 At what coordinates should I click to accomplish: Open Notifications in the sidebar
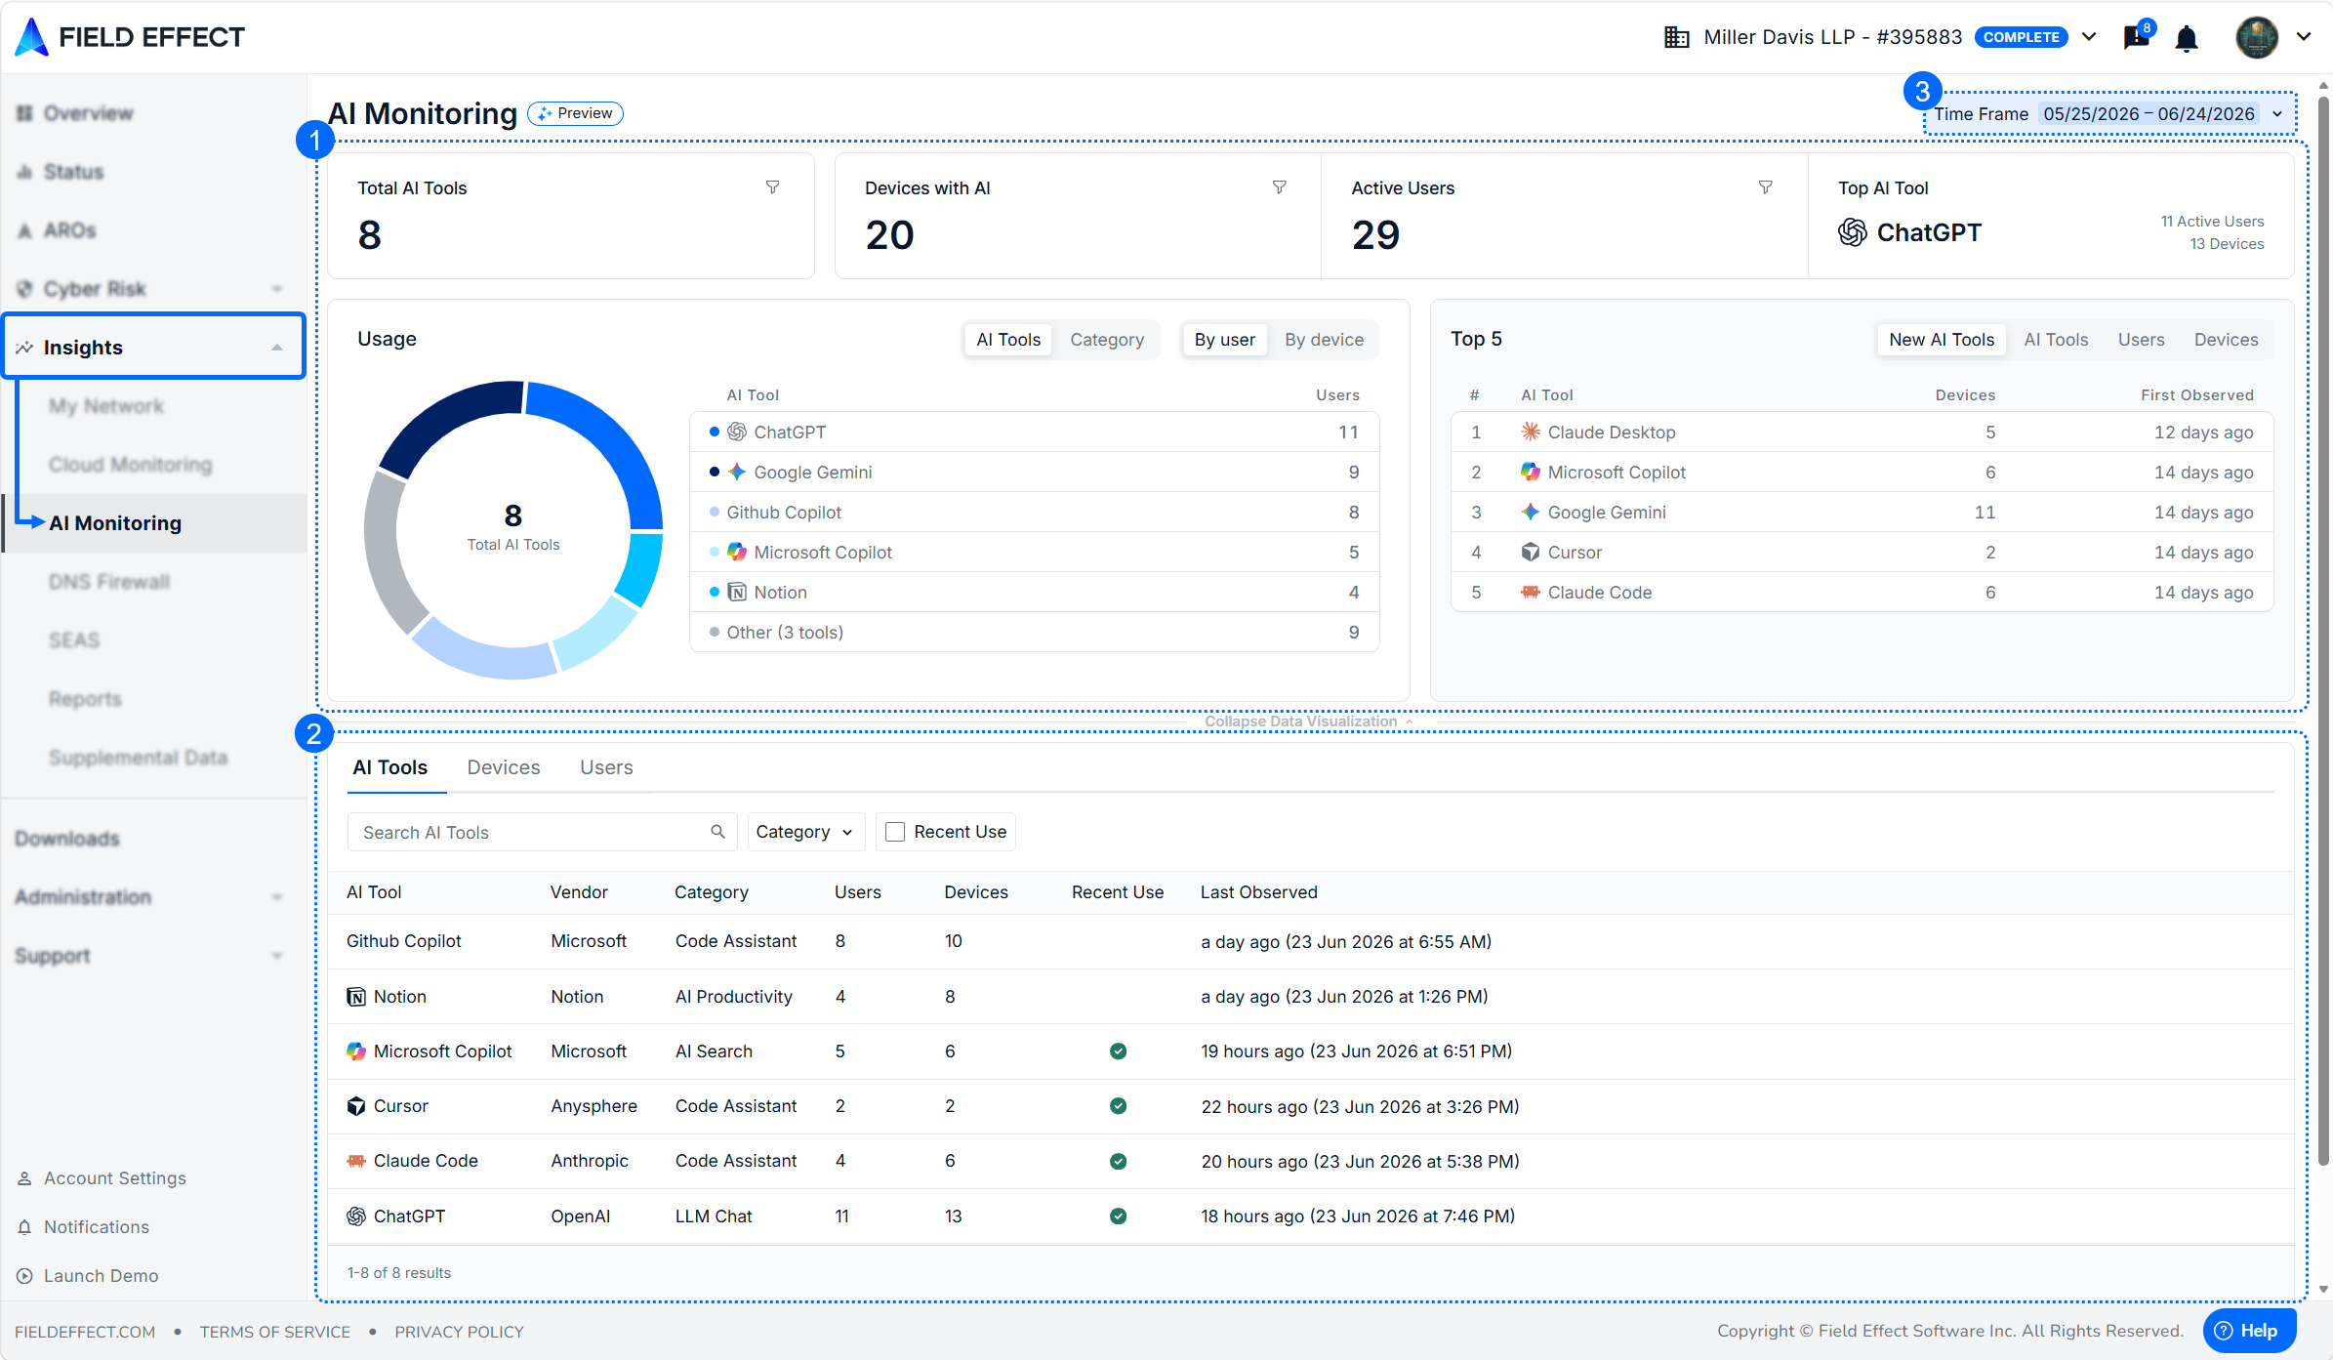click(97, 1227)
